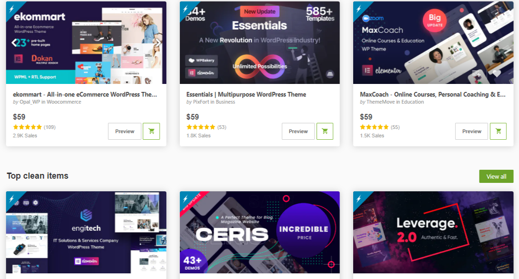Viewport: 519px width, 279px height.
Task: Open Preview for ekommart theme
Action: [125, 131]
